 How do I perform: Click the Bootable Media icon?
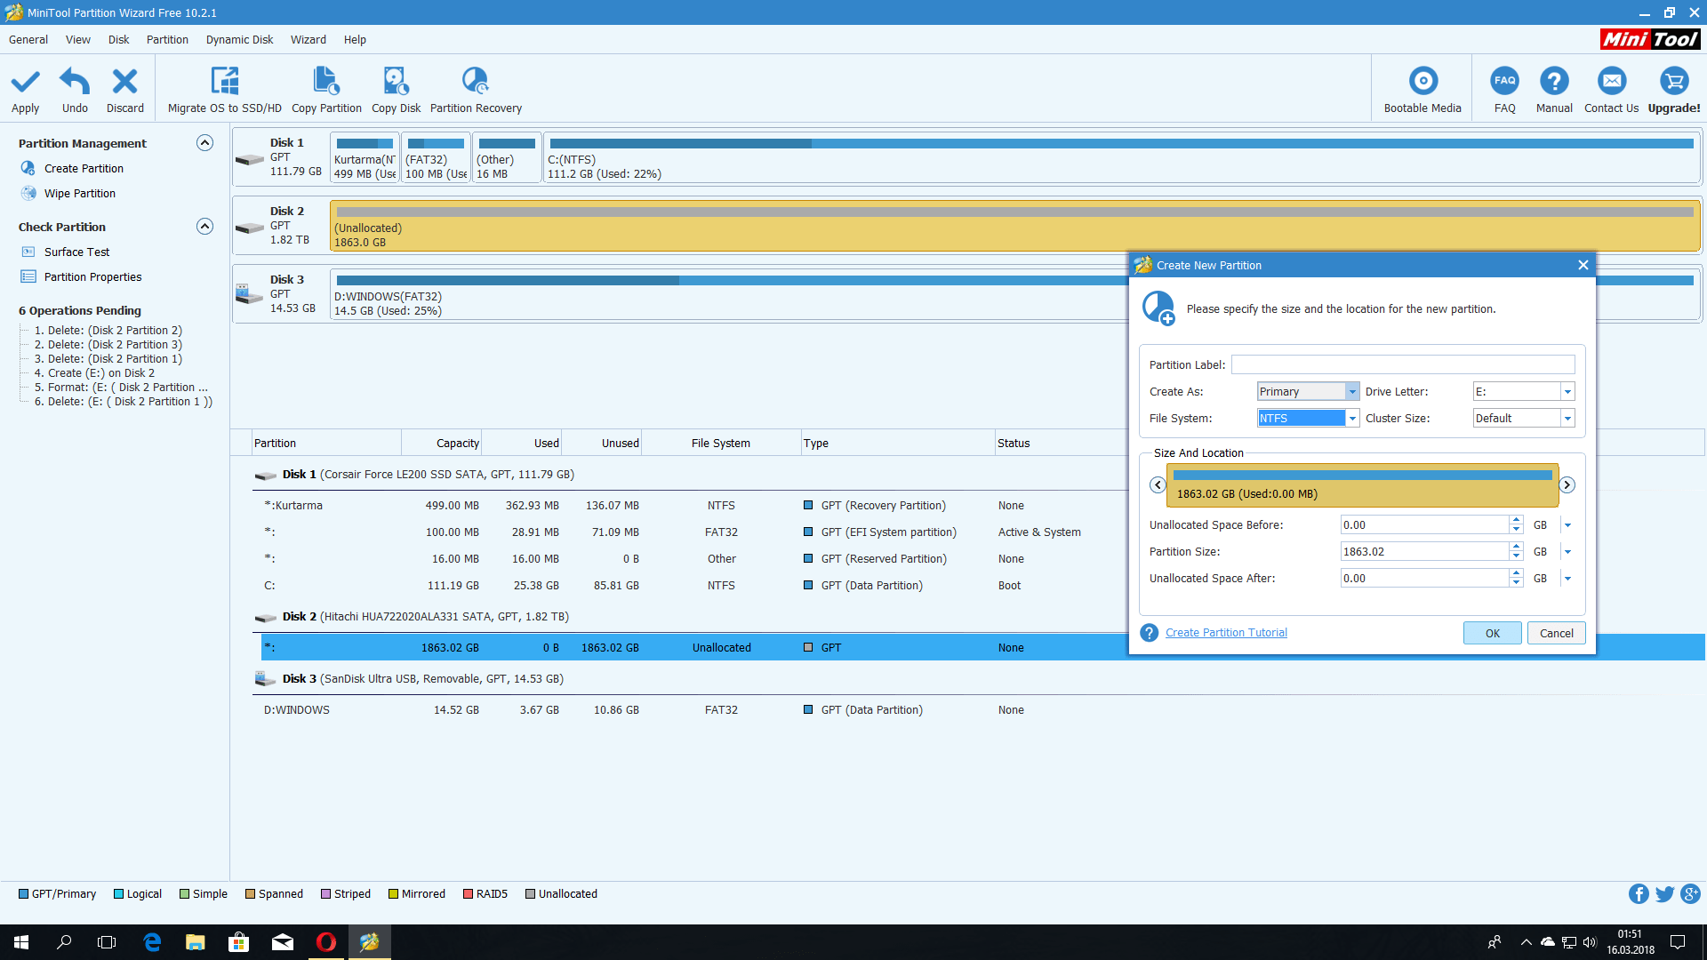coord(1422,82)
